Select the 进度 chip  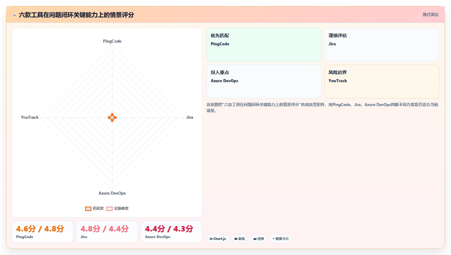[259, 239]
